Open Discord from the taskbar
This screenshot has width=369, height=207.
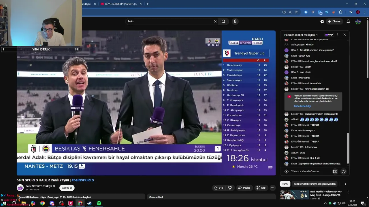click(52, 203)
